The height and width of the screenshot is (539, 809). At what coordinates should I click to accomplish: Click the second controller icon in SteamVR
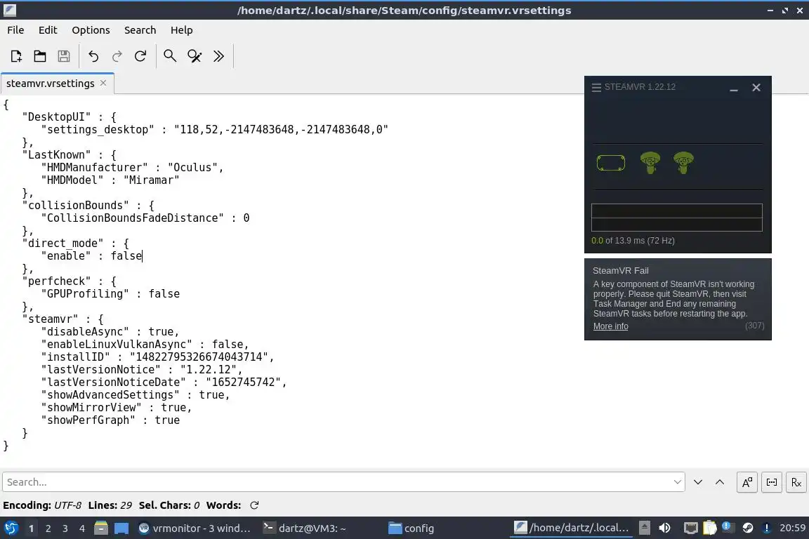point(683,163)
